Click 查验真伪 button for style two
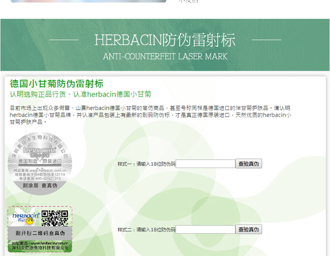This screenshot has height=256, width=330. point(249,229)
